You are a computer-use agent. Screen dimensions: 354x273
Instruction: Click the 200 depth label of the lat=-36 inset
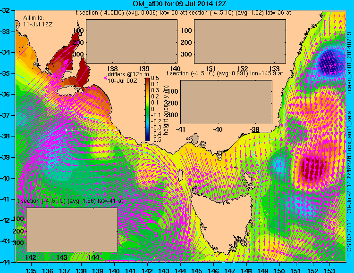[186, 42]
